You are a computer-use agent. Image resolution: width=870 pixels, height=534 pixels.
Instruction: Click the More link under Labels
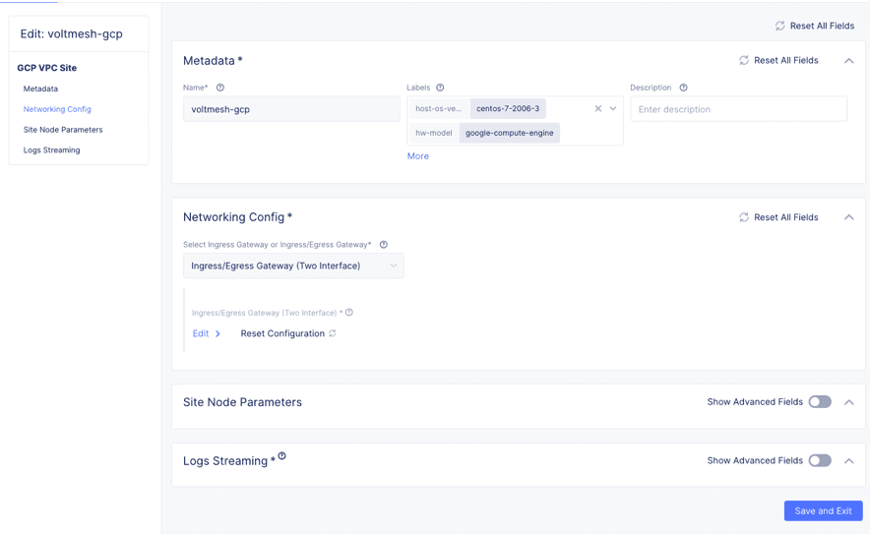tap(418, 156)
